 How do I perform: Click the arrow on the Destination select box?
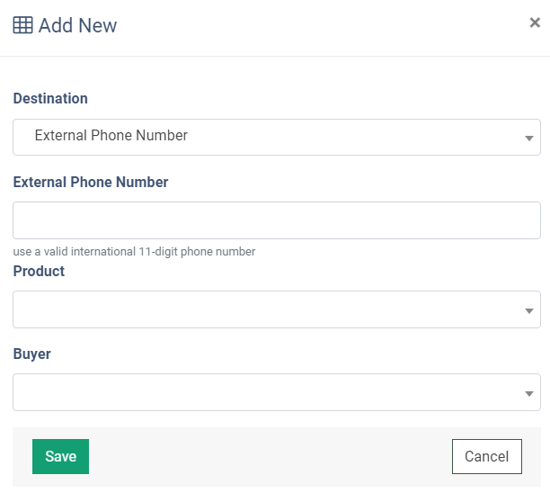click(529, 138)
